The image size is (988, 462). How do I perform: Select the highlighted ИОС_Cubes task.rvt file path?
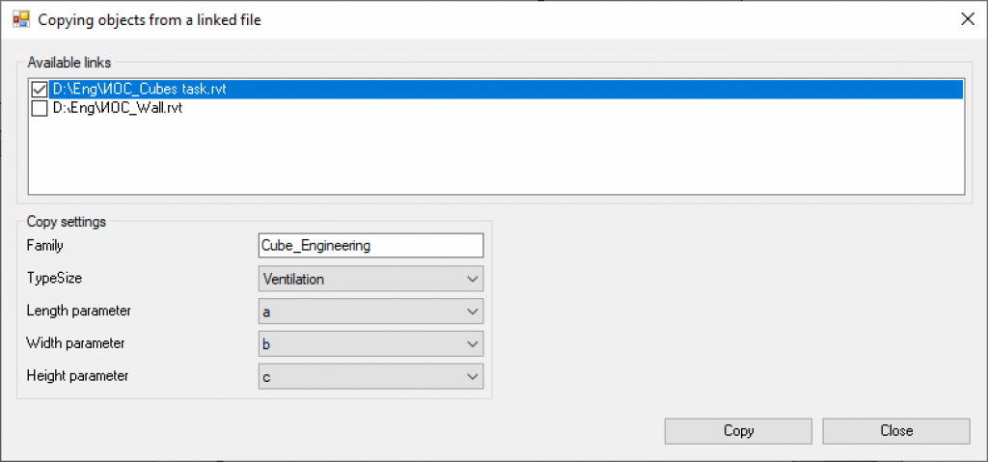507,90
